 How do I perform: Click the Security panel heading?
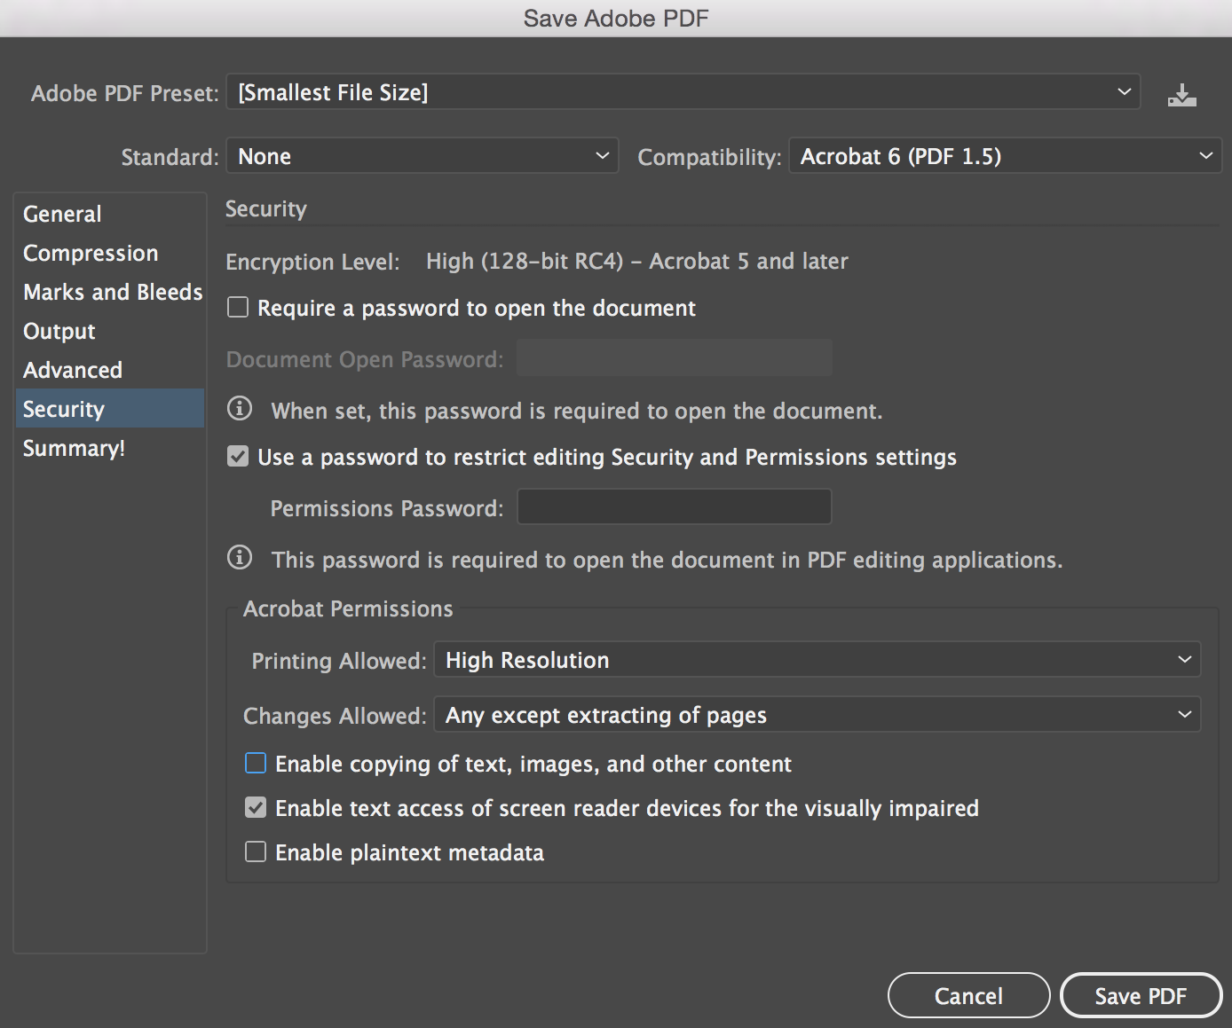pyautogui.click(x=266, y=209)
